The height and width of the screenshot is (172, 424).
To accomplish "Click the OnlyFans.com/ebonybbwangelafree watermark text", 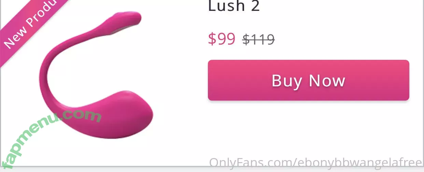I will tap(316, 163).
